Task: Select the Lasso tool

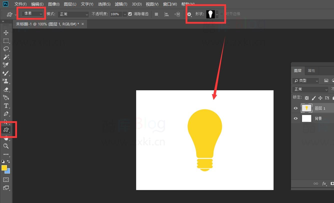Action: pyautogui.click(x=6, y=49)
